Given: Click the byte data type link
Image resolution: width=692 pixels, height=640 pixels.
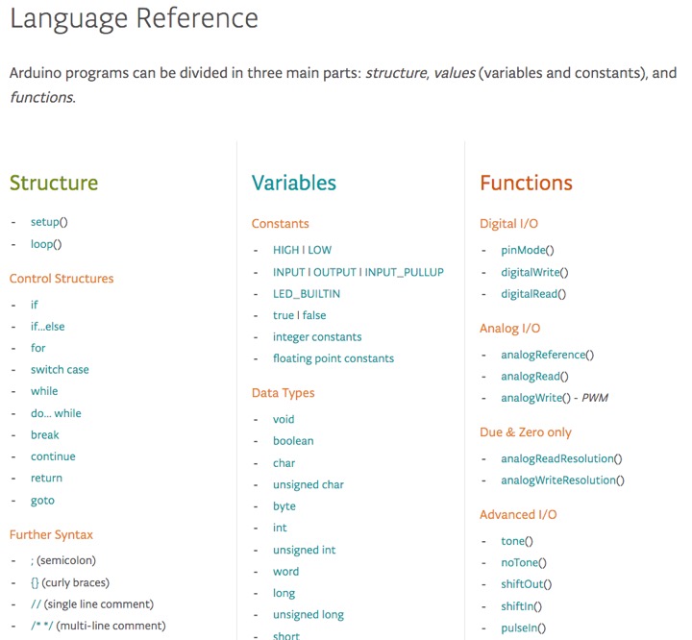Looking at the screenshot, I should (284, 506).
